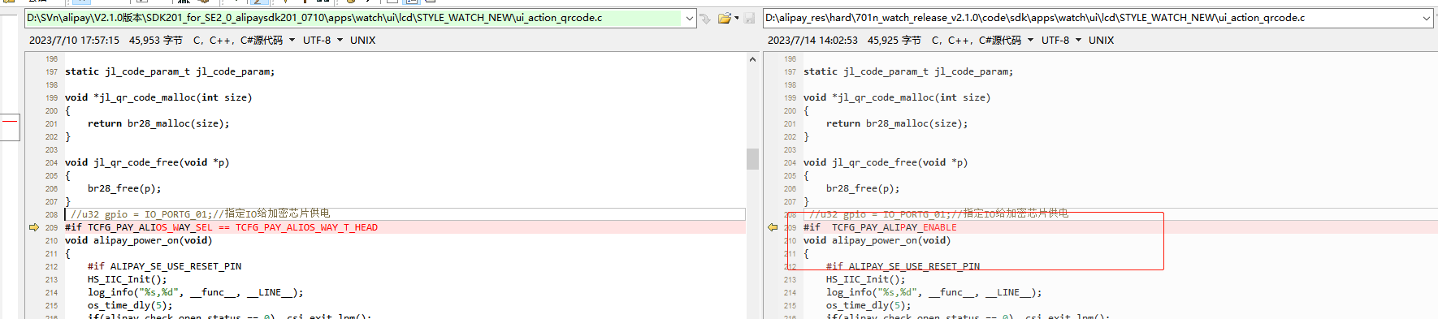Open right pane C, C++, C# file format dropdown

(982, 40)
